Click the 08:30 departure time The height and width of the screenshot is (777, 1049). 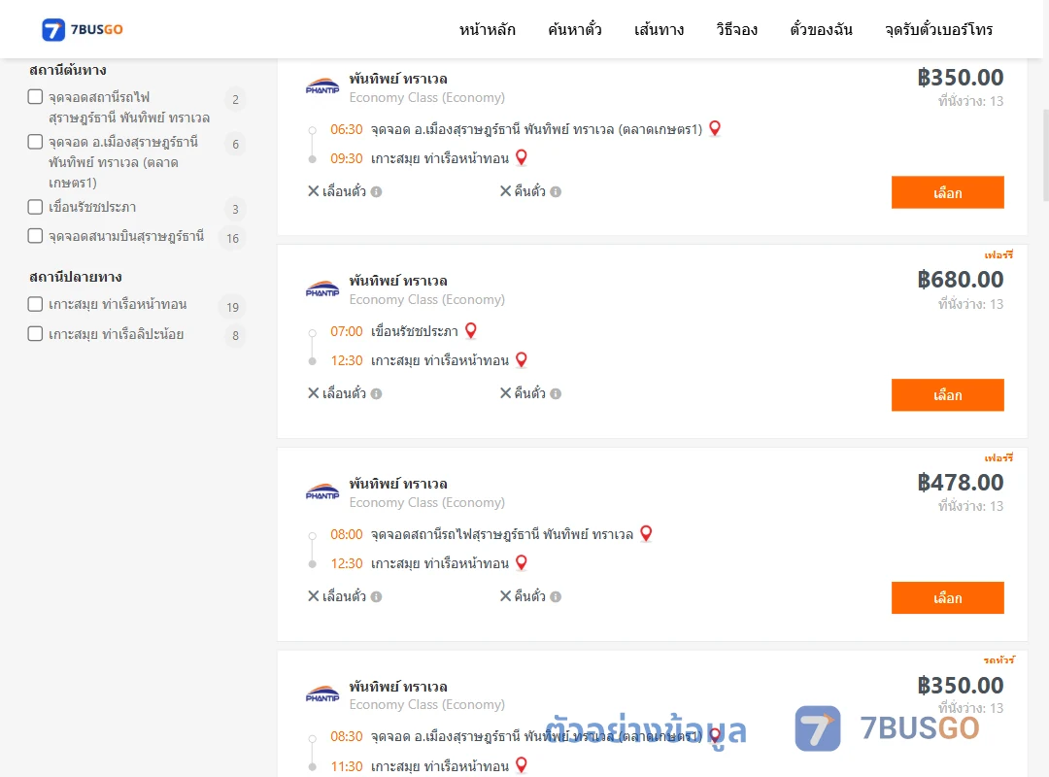coord(347,737)
